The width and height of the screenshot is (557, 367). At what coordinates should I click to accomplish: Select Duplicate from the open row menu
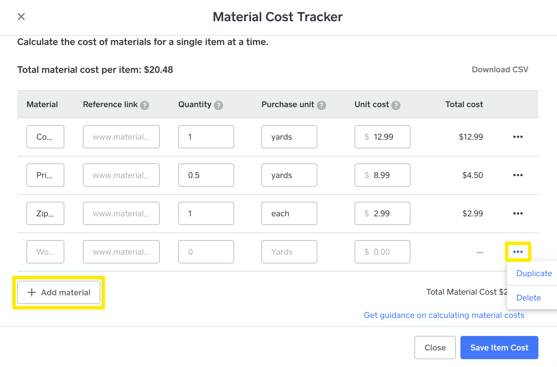point(534,273)
